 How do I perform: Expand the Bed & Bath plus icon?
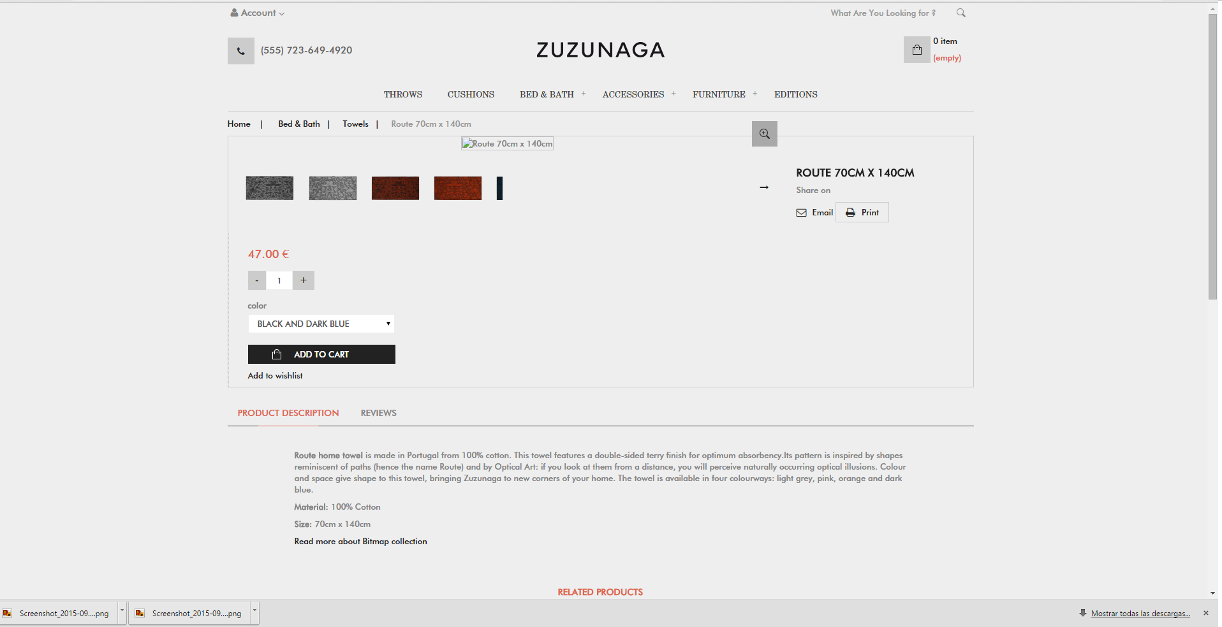click(583, 94)
